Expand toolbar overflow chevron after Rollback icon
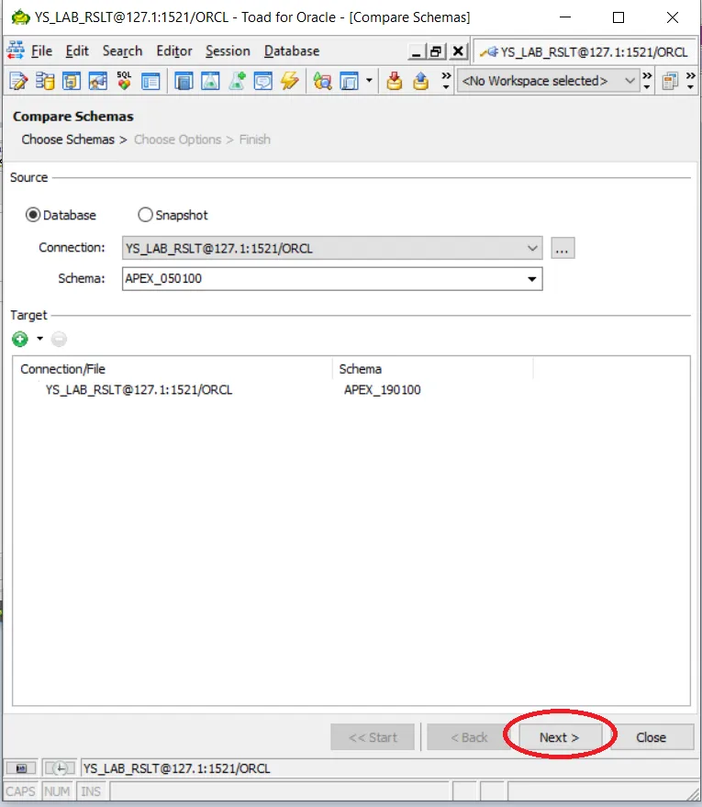The width and height of the screenshot is (702, 807). (x=446, y=81)
